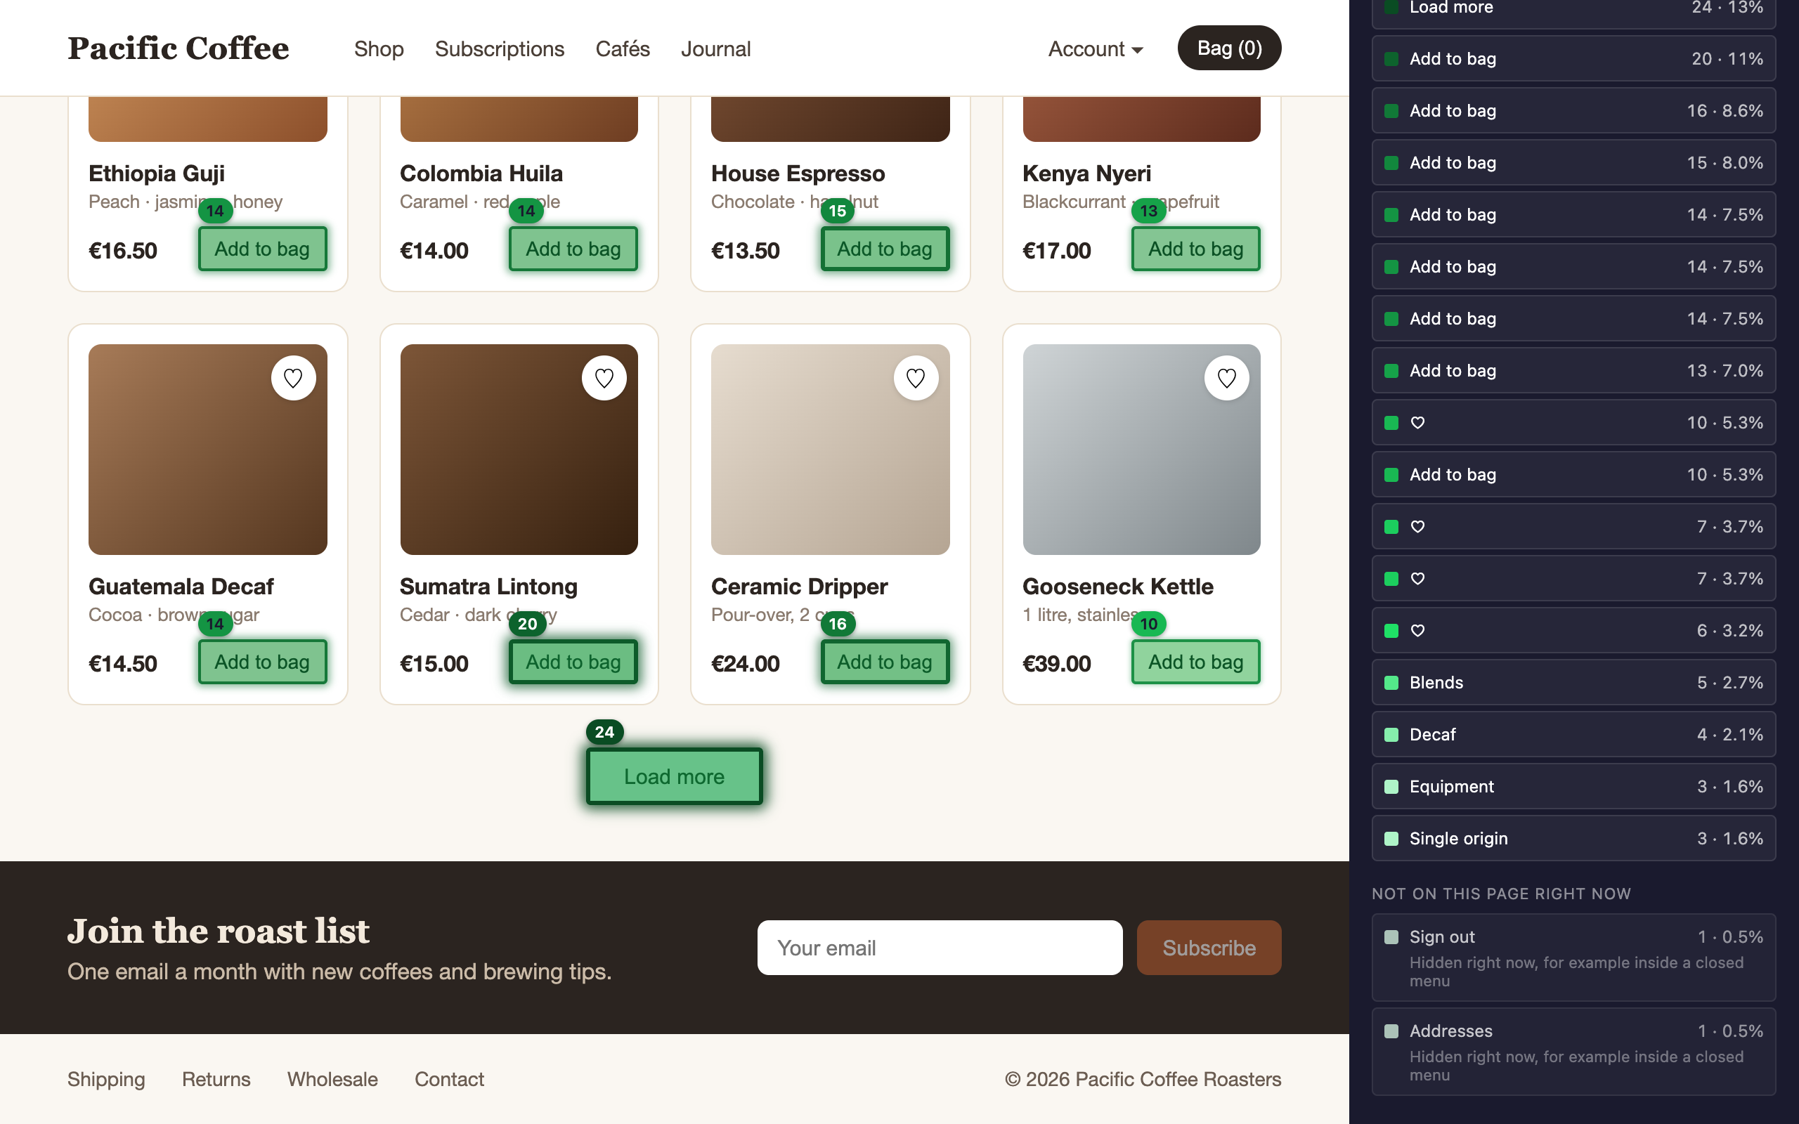
Task: Select the heart row showing 6 · 3.2%
Action: 1573,630
